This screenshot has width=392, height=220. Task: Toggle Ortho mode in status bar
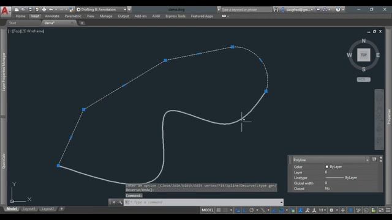pyautogui.click(x=244, y=210)
